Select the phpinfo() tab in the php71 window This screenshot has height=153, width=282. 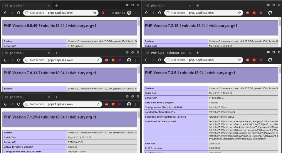point(27,97)
